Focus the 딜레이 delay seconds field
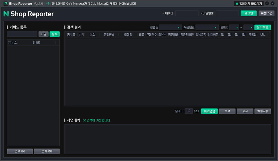278x161 pixels. pos(189,111)
